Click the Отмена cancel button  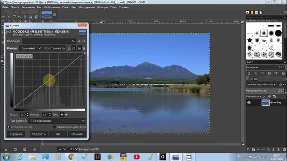tap(77, 134)
